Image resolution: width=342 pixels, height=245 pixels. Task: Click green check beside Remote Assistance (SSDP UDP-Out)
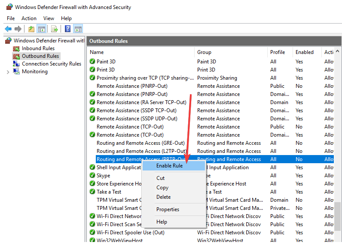point(92,118)
